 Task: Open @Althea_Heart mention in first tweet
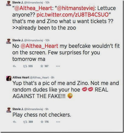tap(33, 8)
